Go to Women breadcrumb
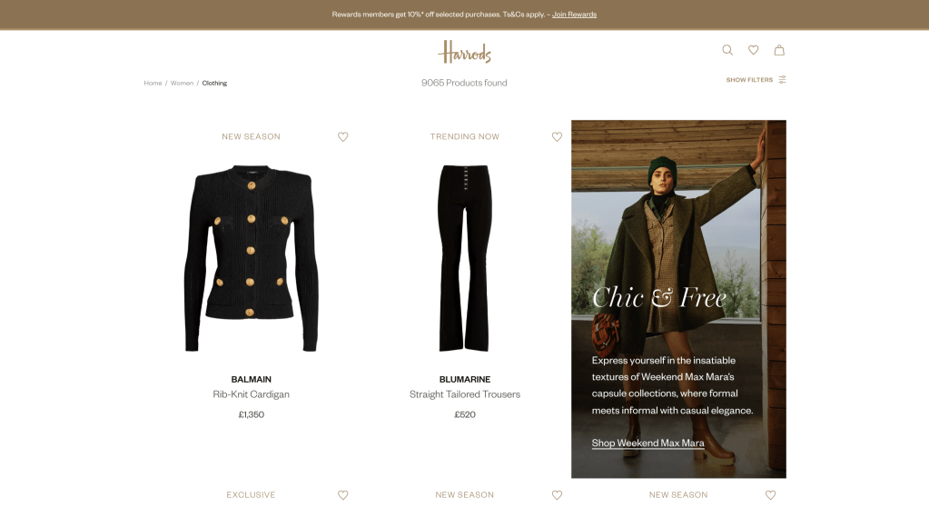This screenshot has width=929, height=508. point(182,83)
